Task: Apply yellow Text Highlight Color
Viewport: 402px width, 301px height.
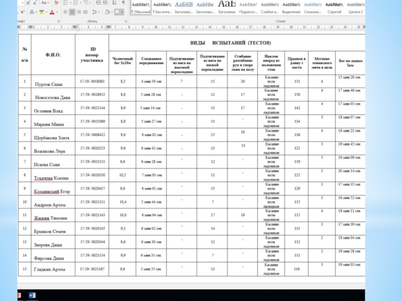Action: (42, 12)
